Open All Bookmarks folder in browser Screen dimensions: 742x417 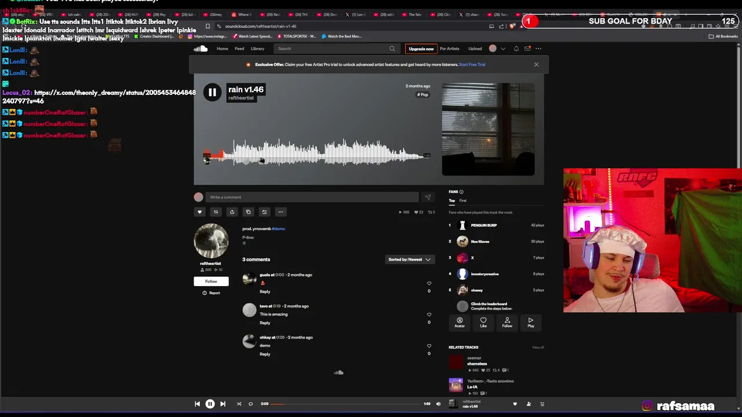tap(722, 36)
